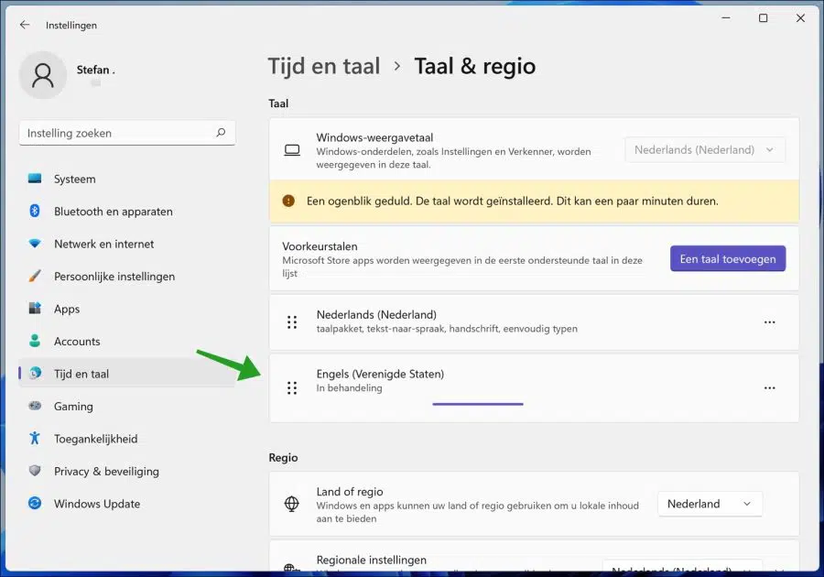
Task: Select the Engels (Verenigde Staten) language row
Action: (x=534, y=387)
